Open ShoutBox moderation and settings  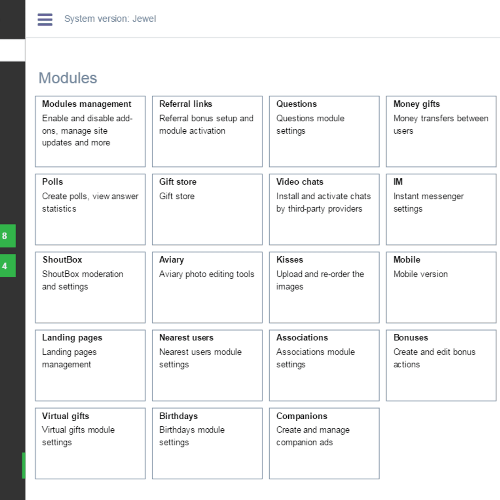point(90,287)
